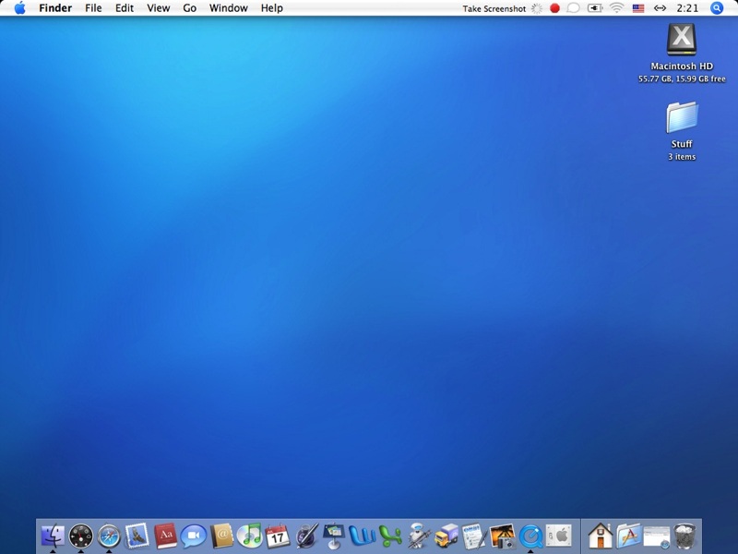Restore the minimized window in Dock

coord(657,537)
